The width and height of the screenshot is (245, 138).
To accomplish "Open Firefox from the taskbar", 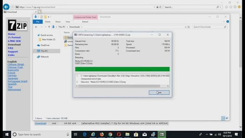I will click(x=101, y=135).
